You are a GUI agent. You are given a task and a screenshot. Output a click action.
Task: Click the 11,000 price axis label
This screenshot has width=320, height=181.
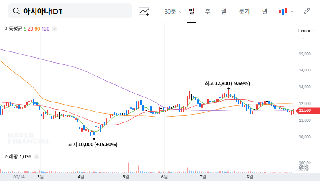tap(305, 120)
